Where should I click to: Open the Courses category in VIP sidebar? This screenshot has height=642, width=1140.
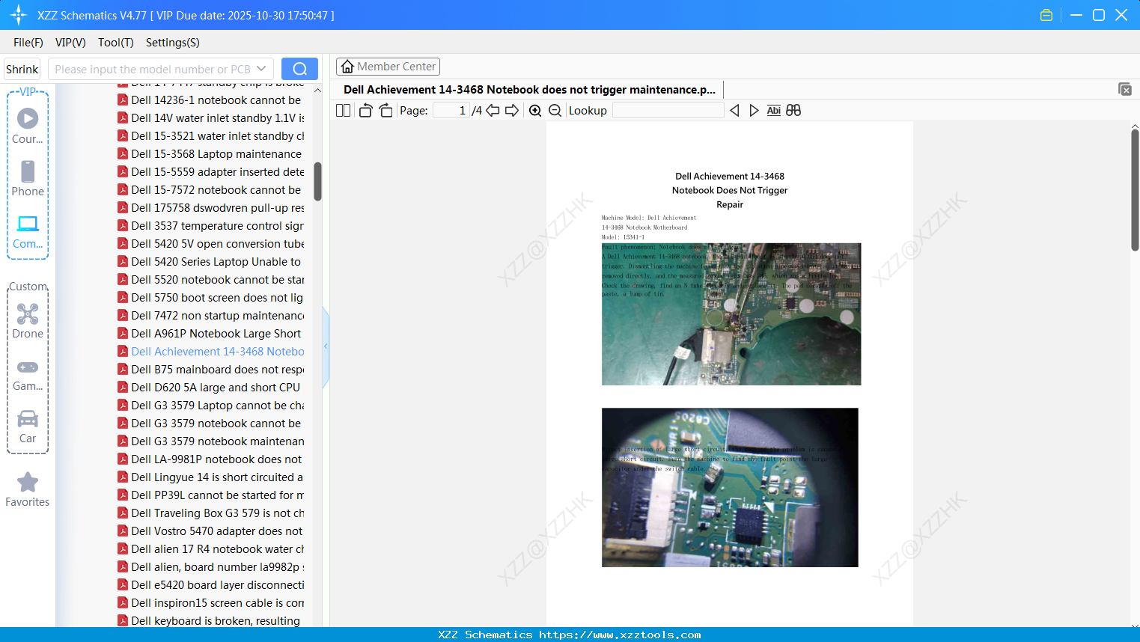click(x=28, y=126)
